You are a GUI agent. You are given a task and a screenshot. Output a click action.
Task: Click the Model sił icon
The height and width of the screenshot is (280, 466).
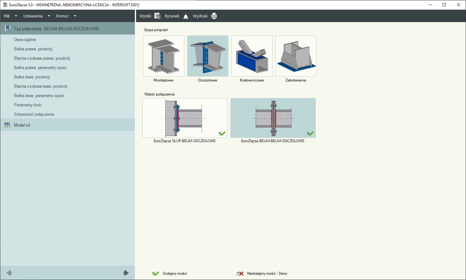7,125
